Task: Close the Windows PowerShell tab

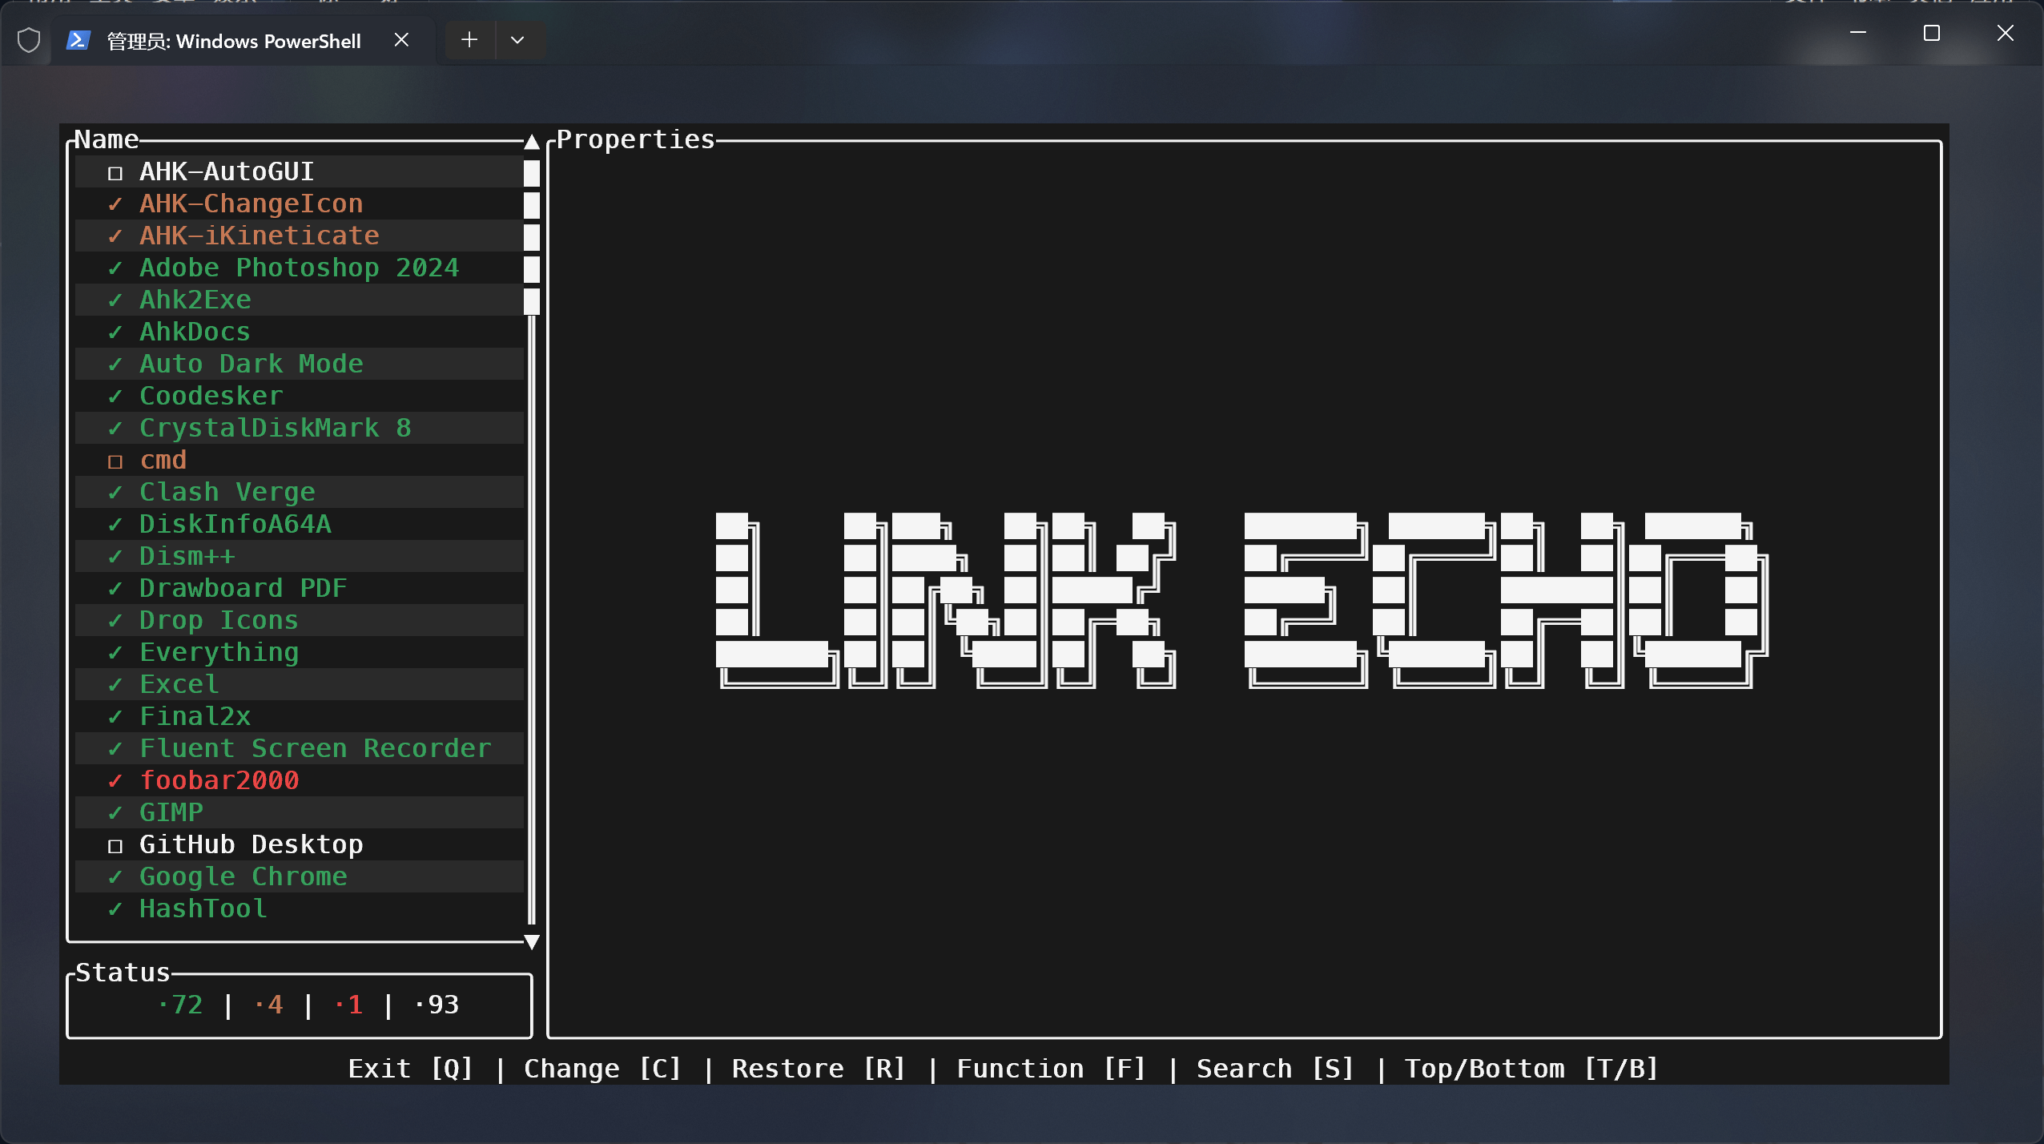Action: (401, 40)
